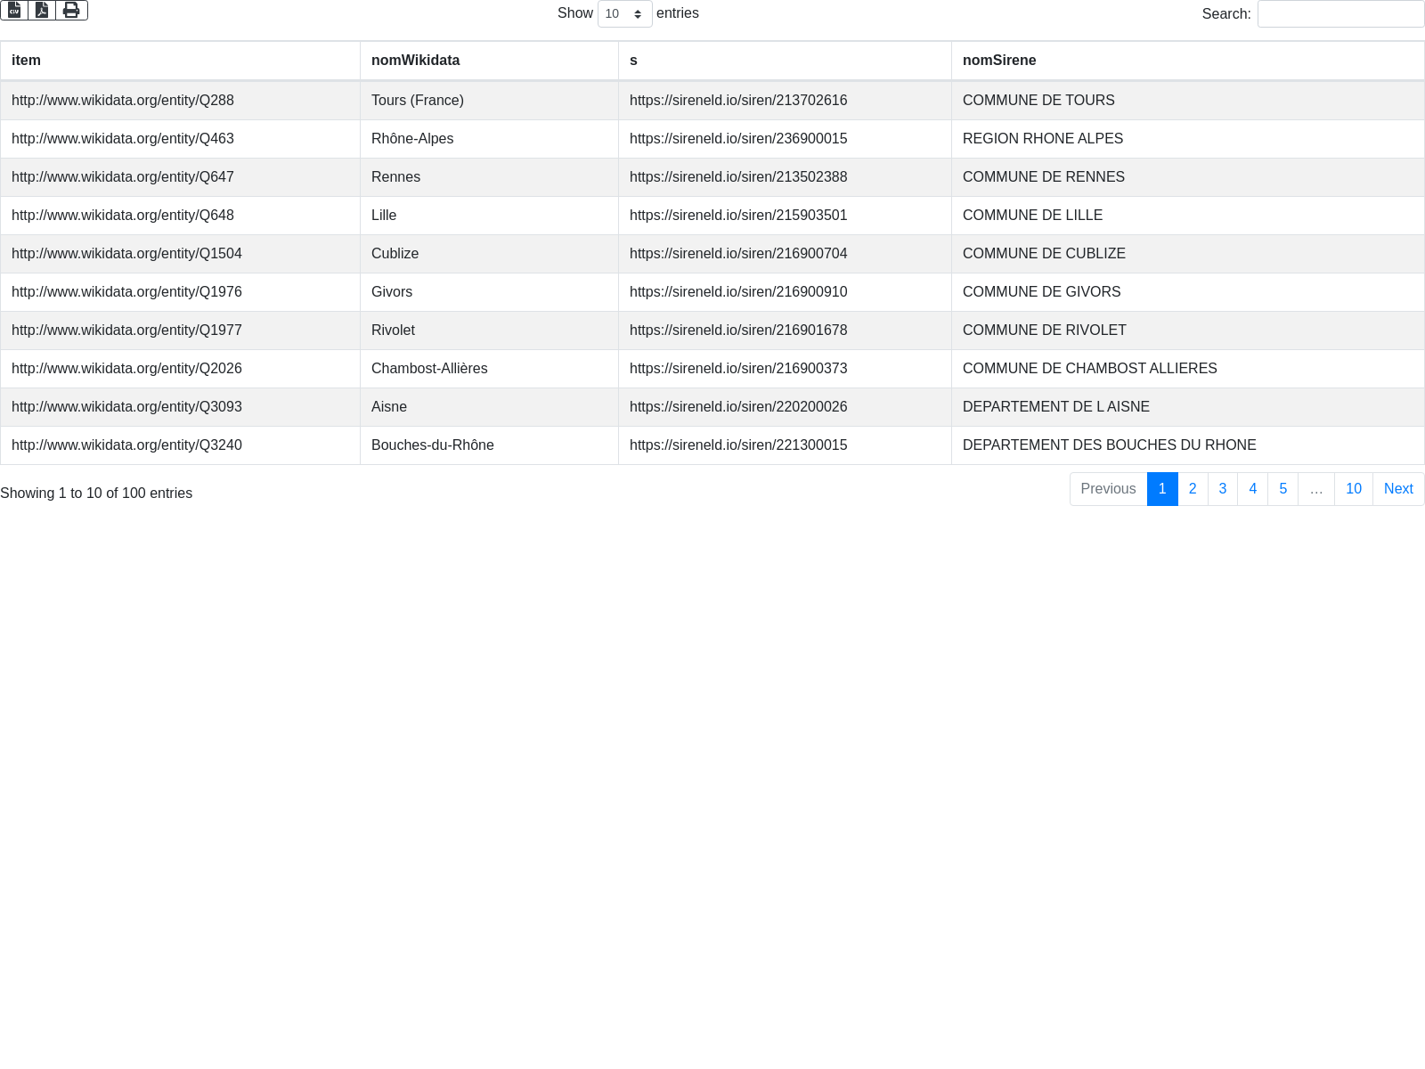
Task: Sort by nomSirene column header
Action: click(1187, 61)
